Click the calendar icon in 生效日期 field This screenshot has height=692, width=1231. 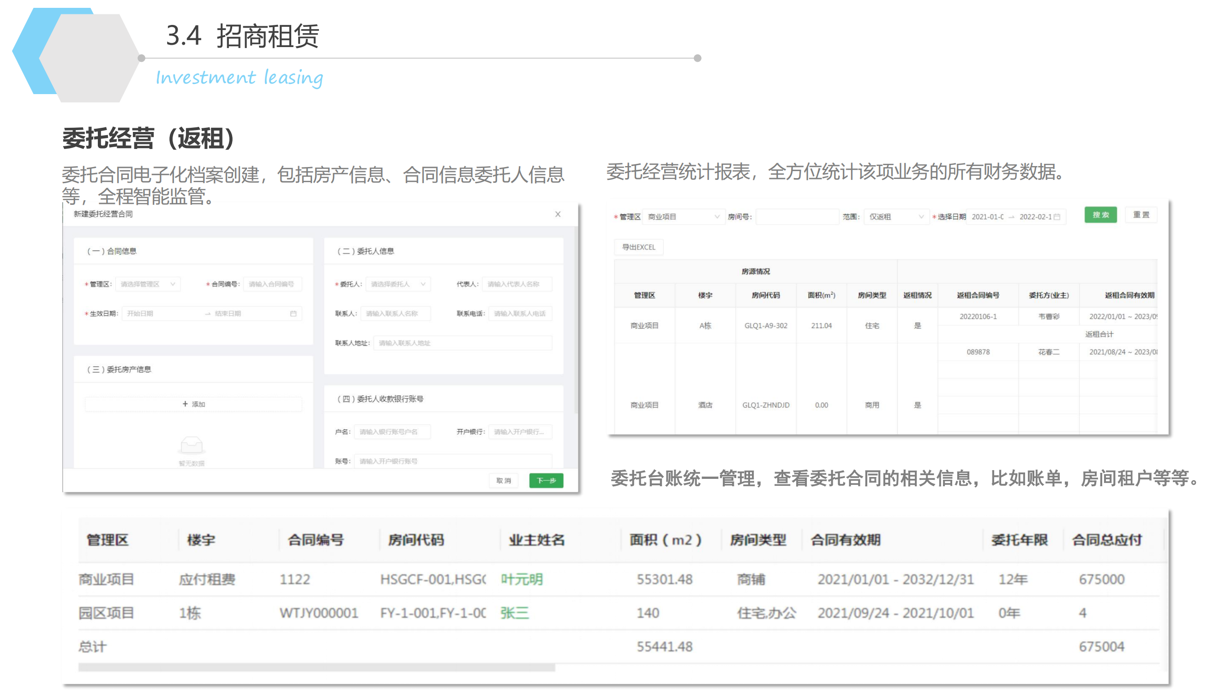(x=294, y=313)
